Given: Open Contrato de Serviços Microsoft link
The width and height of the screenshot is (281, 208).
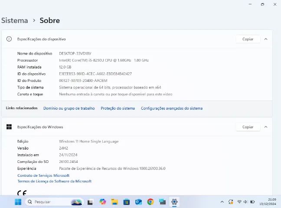Looking at the screenshot, I should [x=43, y=175].
